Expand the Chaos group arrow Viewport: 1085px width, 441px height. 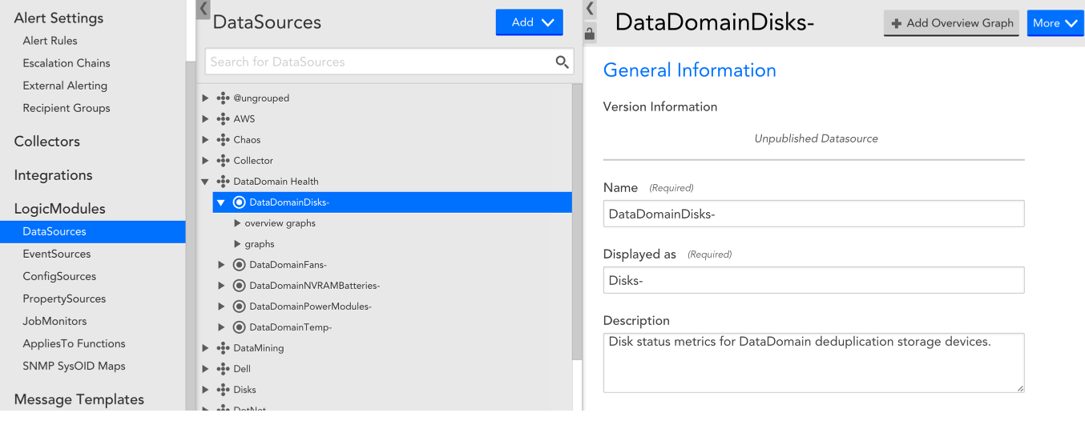205,139
